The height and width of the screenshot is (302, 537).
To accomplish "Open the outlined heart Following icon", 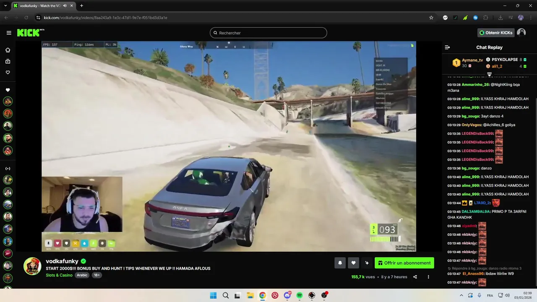I will click(x=8, y=72).
